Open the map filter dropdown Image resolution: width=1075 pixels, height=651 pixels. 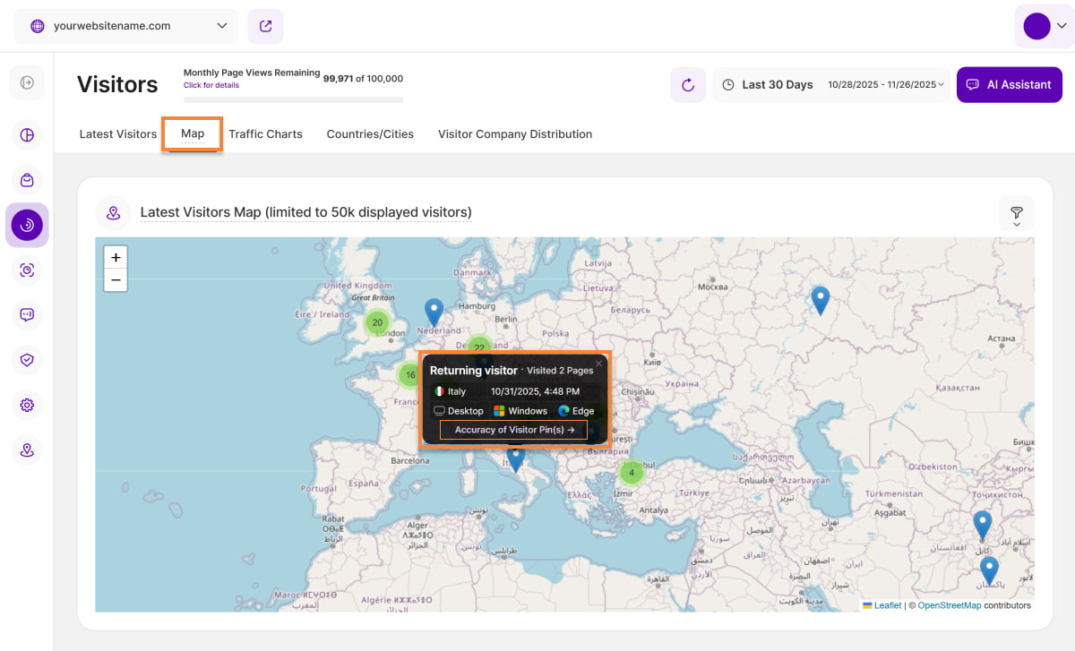1017,215
